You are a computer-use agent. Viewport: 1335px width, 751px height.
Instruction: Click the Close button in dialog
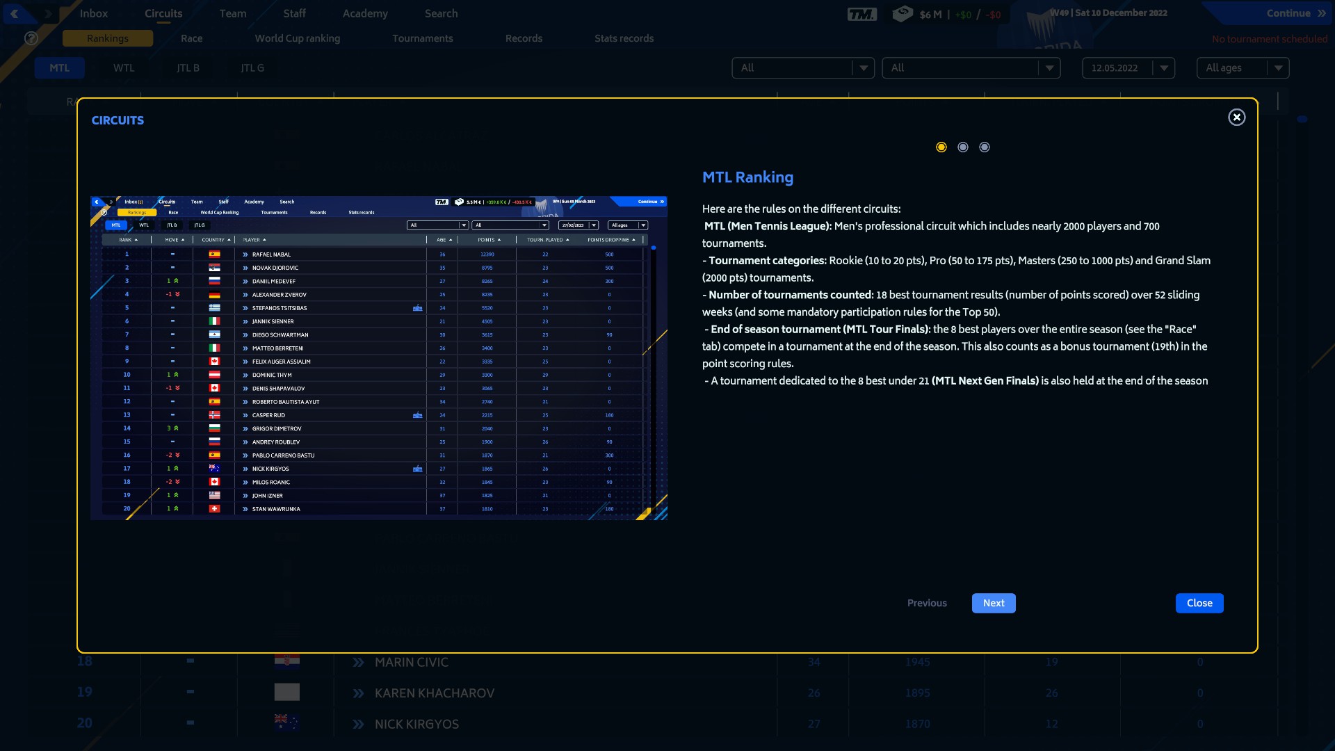(x=1199, y=603)
